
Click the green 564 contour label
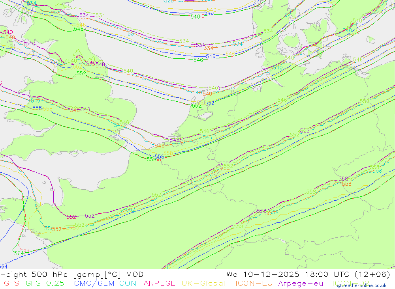(19, 253)
